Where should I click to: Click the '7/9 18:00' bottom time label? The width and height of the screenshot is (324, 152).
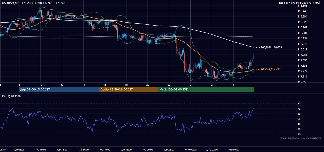coord(126,150)
